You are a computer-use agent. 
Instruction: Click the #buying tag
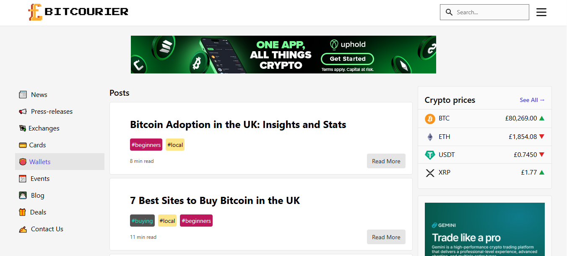point(142,221)
